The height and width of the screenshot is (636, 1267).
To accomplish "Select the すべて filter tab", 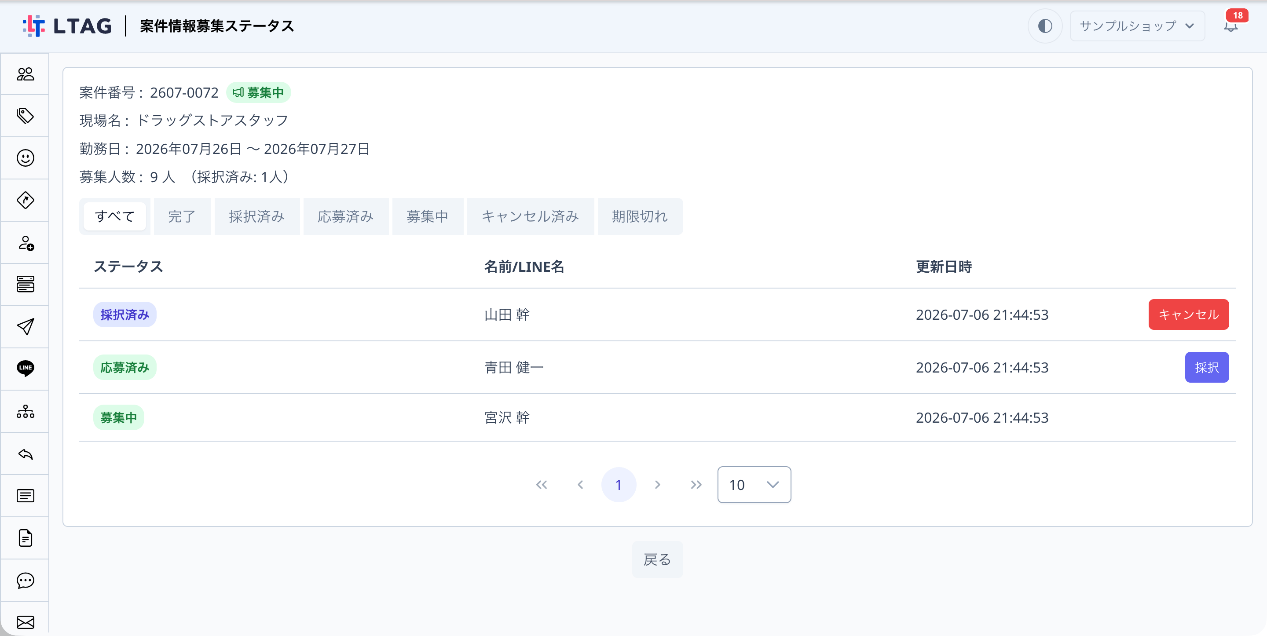I will tap(114, 216).
